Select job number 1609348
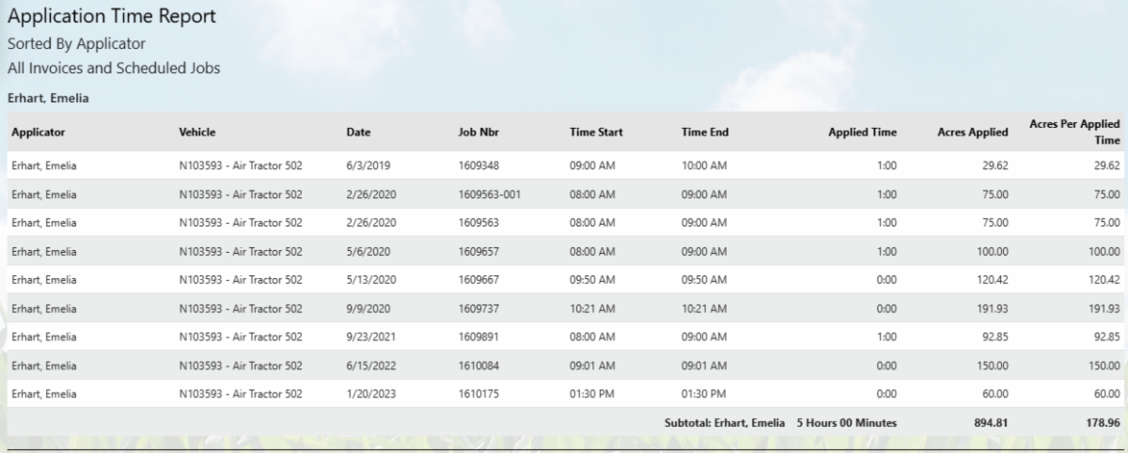Screen dimensions: 1128x453 click(478, 165)
